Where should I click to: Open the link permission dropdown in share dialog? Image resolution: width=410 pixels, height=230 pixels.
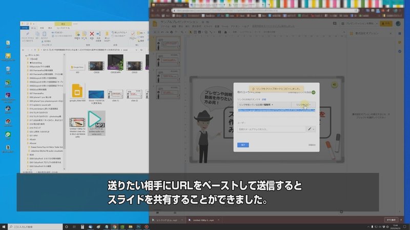[x=264, y=105]
